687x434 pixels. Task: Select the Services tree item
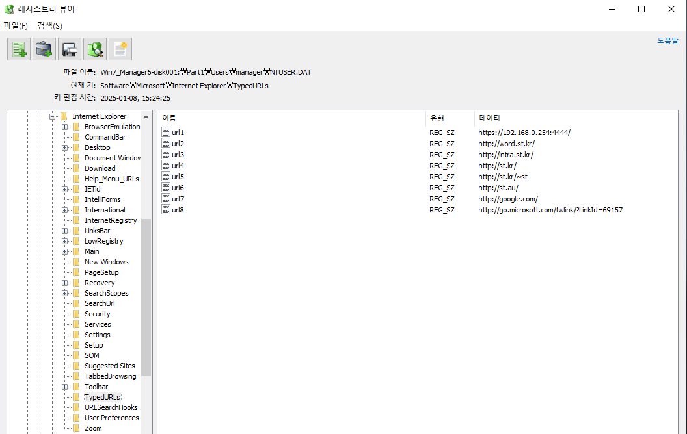(98, 324)
